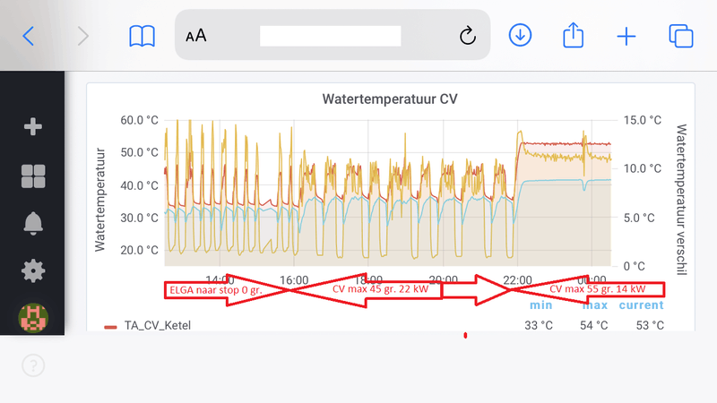
Task: Open the Grafana dashboards grid icon
Action: [32, 176]
